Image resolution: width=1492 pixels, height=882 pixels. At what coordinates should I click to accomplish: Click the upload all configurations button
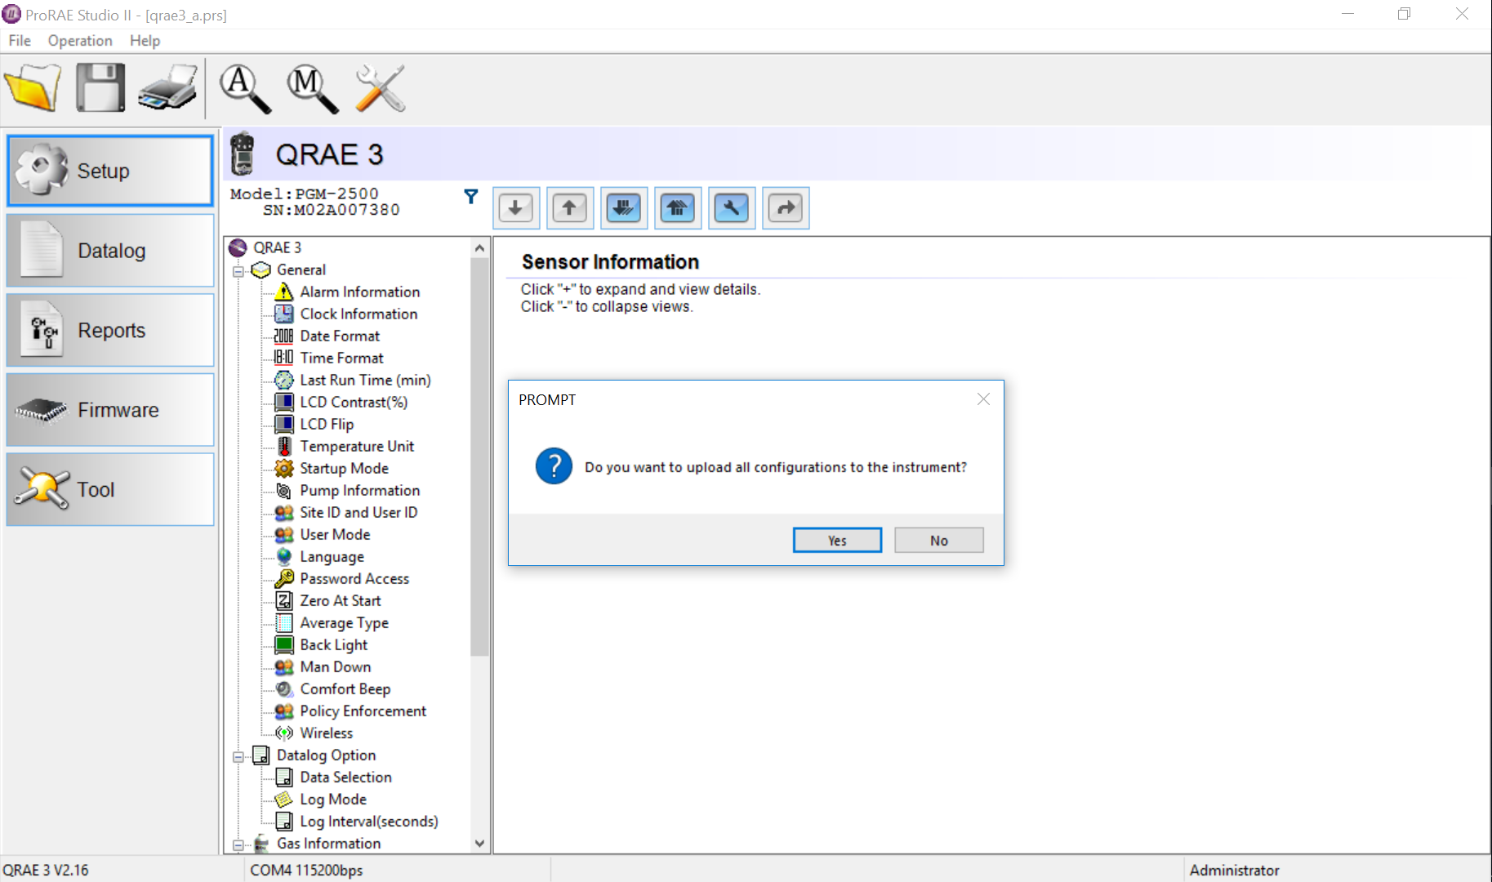tap(678, 208)
